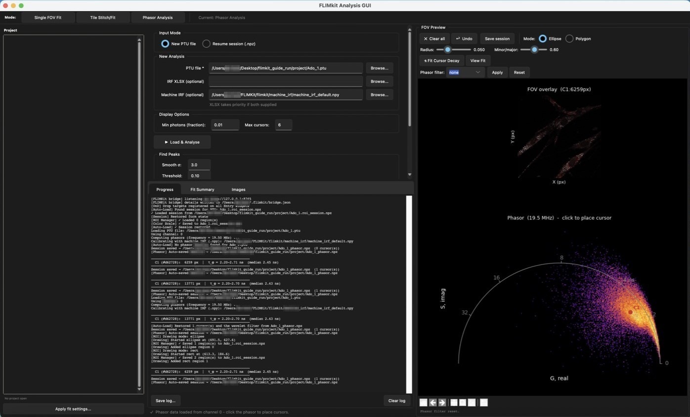The width and height of the screenshot is (690, 417).
Task: Clear the progress log
Action: (x=396, y=401)
